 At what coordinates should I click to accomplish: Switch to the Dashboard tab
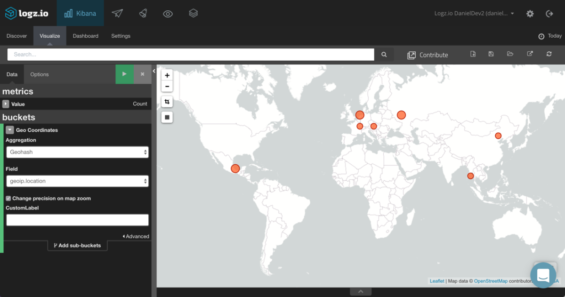pos(85,36)
